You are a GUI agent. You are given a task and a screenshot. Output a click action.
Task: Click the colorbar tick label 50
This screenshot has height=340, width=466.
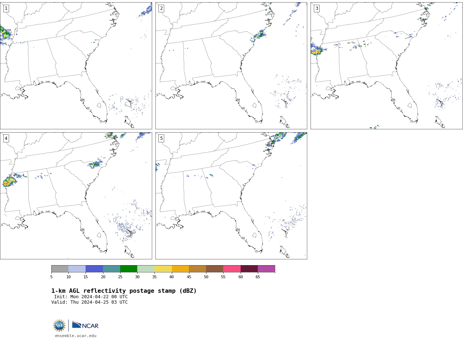(206, 277)
